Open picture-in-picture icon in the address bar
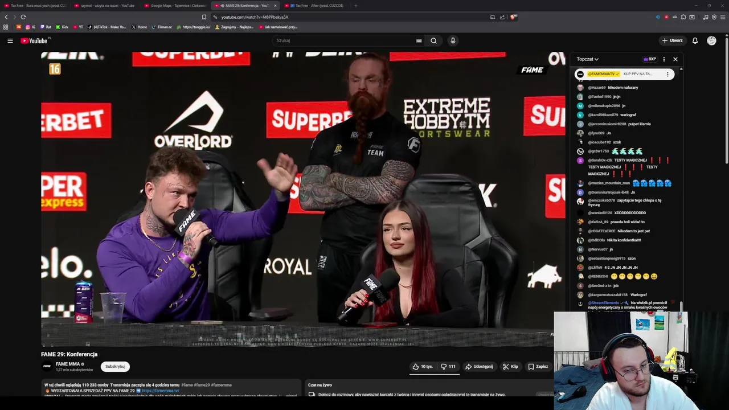 (x=493, y=17)
